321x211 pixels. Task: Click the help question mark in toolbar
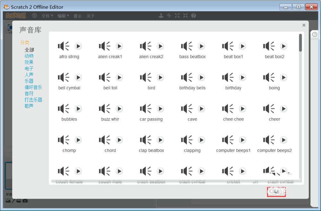(x=194, y=15)
